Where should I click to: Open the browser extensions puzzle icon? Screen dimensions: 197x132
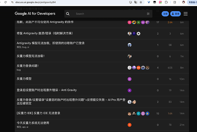[166, 2]
